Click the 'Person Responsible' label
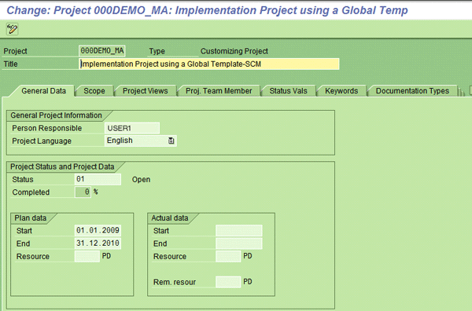 [47, 128]
